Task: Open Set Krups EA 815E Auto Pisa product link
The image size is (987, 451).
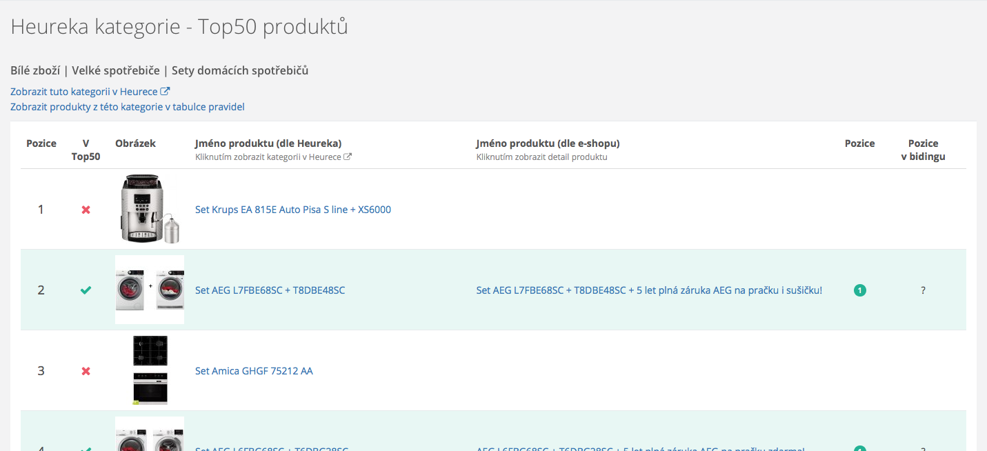Action: coord(292,210)
